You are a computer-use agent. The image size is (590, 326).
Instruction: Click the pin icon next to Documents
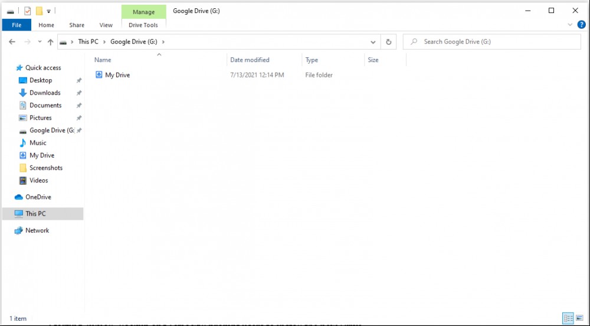[79, 105]
